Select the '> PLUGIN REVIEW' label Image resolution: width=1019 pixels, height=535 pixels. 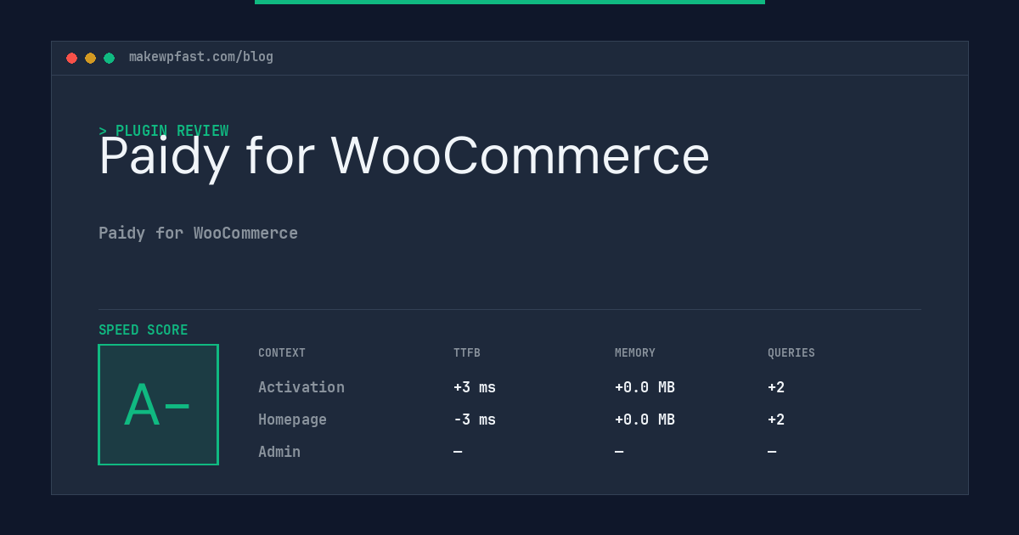(164, 131)
